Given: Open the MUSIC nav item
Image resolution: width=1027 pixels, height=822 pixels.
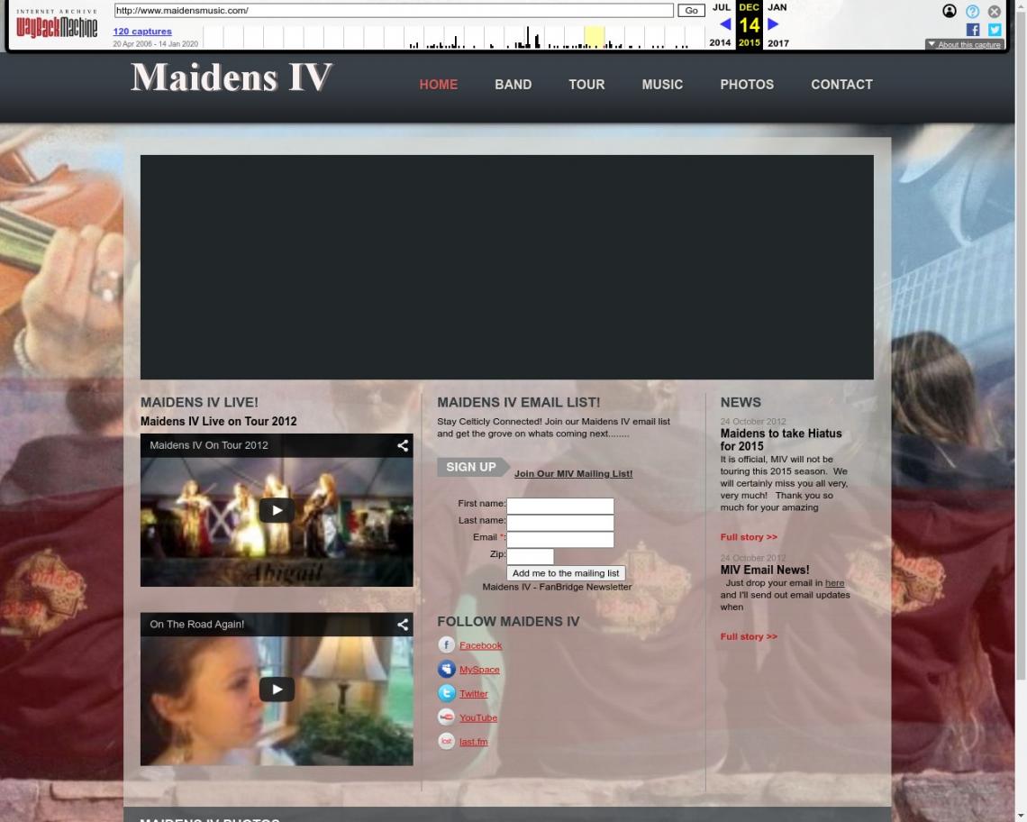Looking at the screenshot, I should (x=662, y=85).
